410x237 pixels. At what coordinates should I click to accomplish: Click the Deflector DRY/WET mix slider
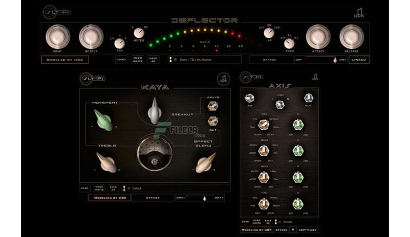(x=321, y=60)
